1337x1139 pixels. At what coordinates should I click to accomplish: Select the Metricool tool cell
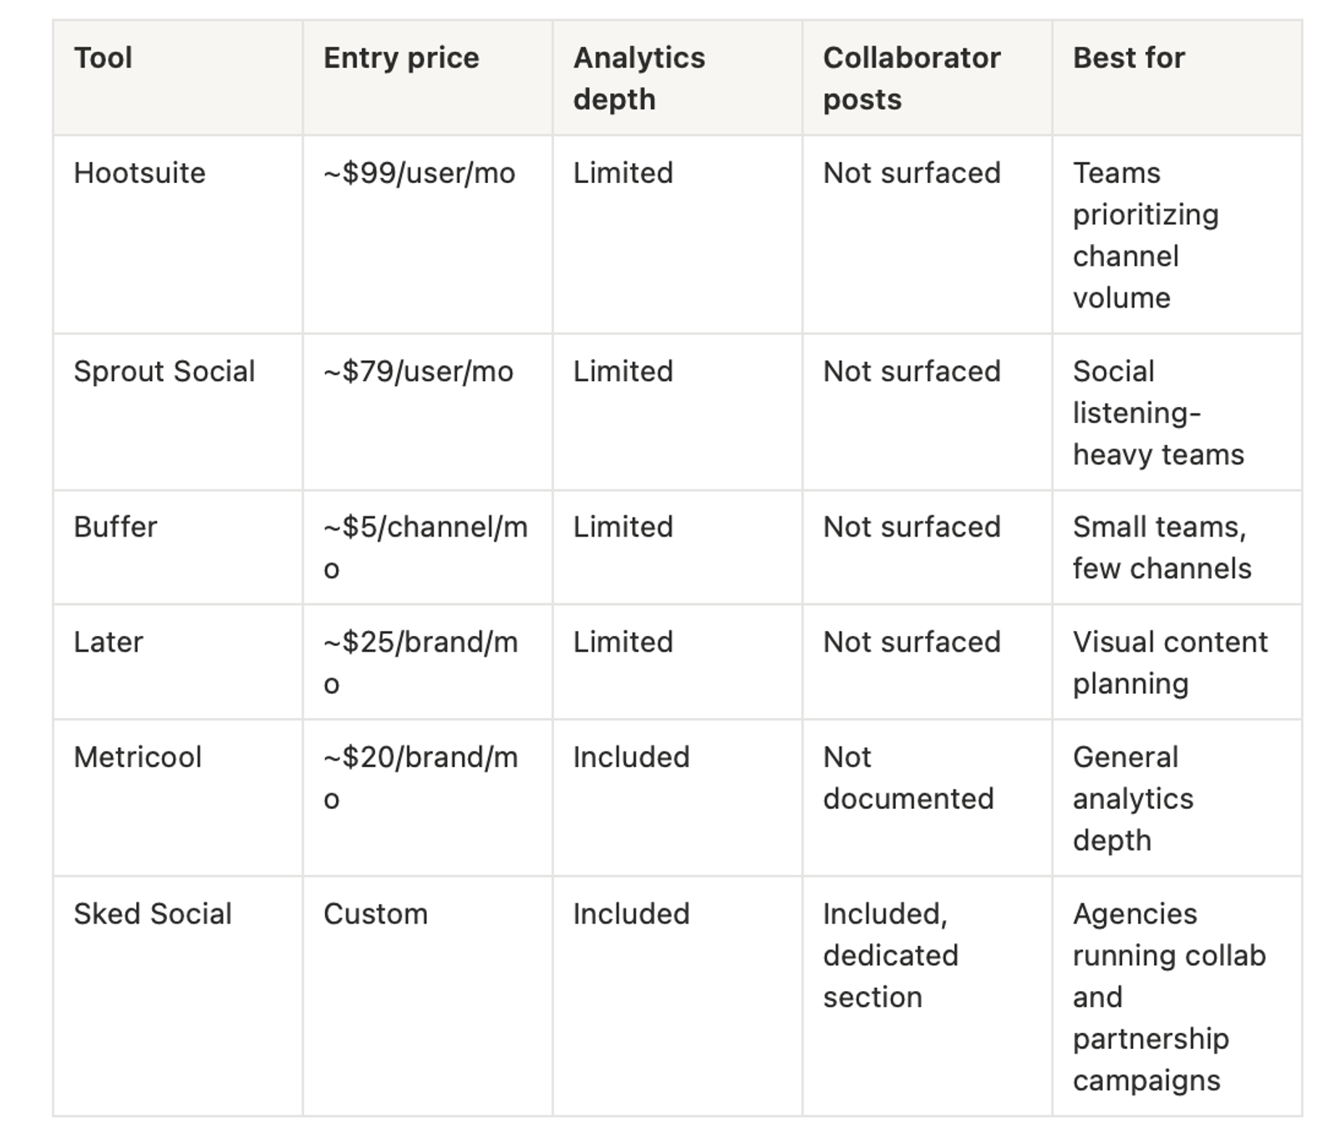point(177,798)
